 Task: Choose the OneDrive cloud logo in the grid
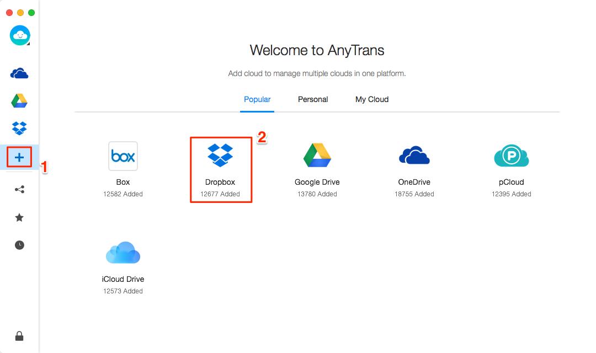click(x=414, y=155)
